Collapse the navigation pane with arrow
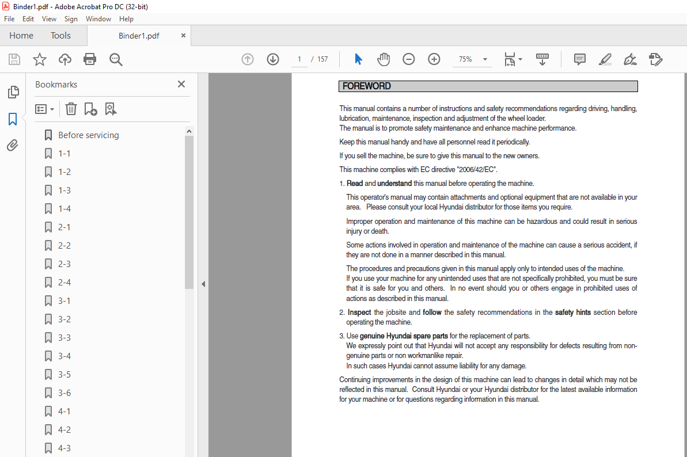687x457 pixels. (203, 284)
